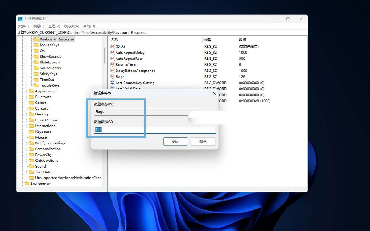Open the 收藏夹 menu
Viewport: 370px width, 231px height.
[x=71, y=26]
